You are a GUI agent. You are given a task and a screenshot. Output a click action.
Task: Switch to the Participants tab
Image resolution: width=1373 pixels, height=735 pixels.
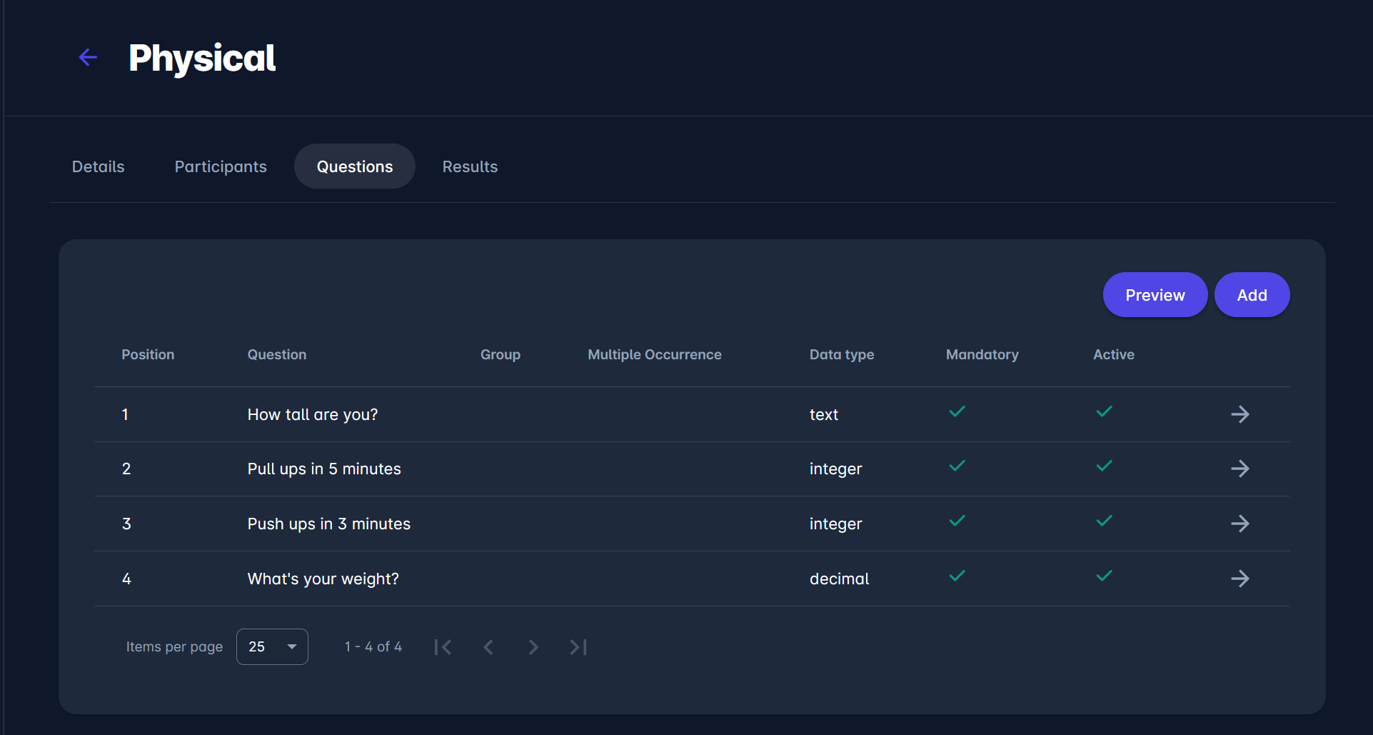point(221,166)
